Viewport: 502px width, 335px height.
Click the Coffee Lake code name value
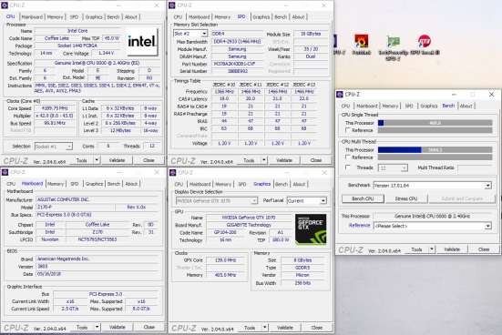[x=56, y=38]
